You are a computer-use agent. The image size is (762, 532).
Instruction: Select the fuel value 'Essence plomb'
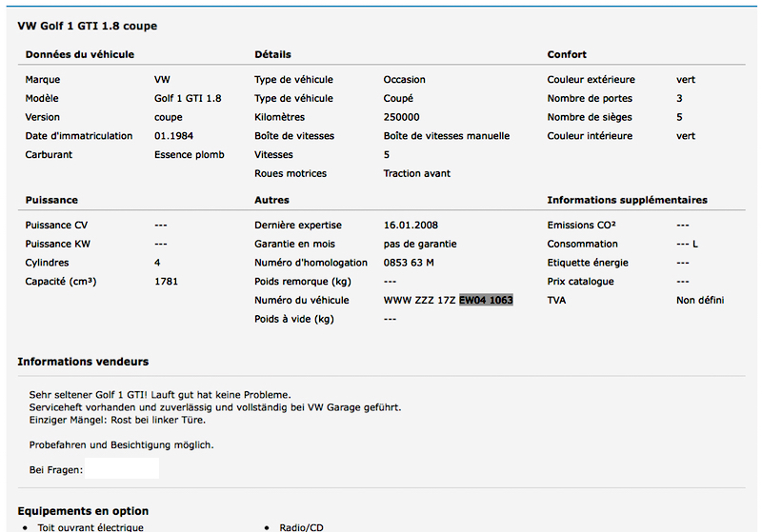tap(190, 155)
